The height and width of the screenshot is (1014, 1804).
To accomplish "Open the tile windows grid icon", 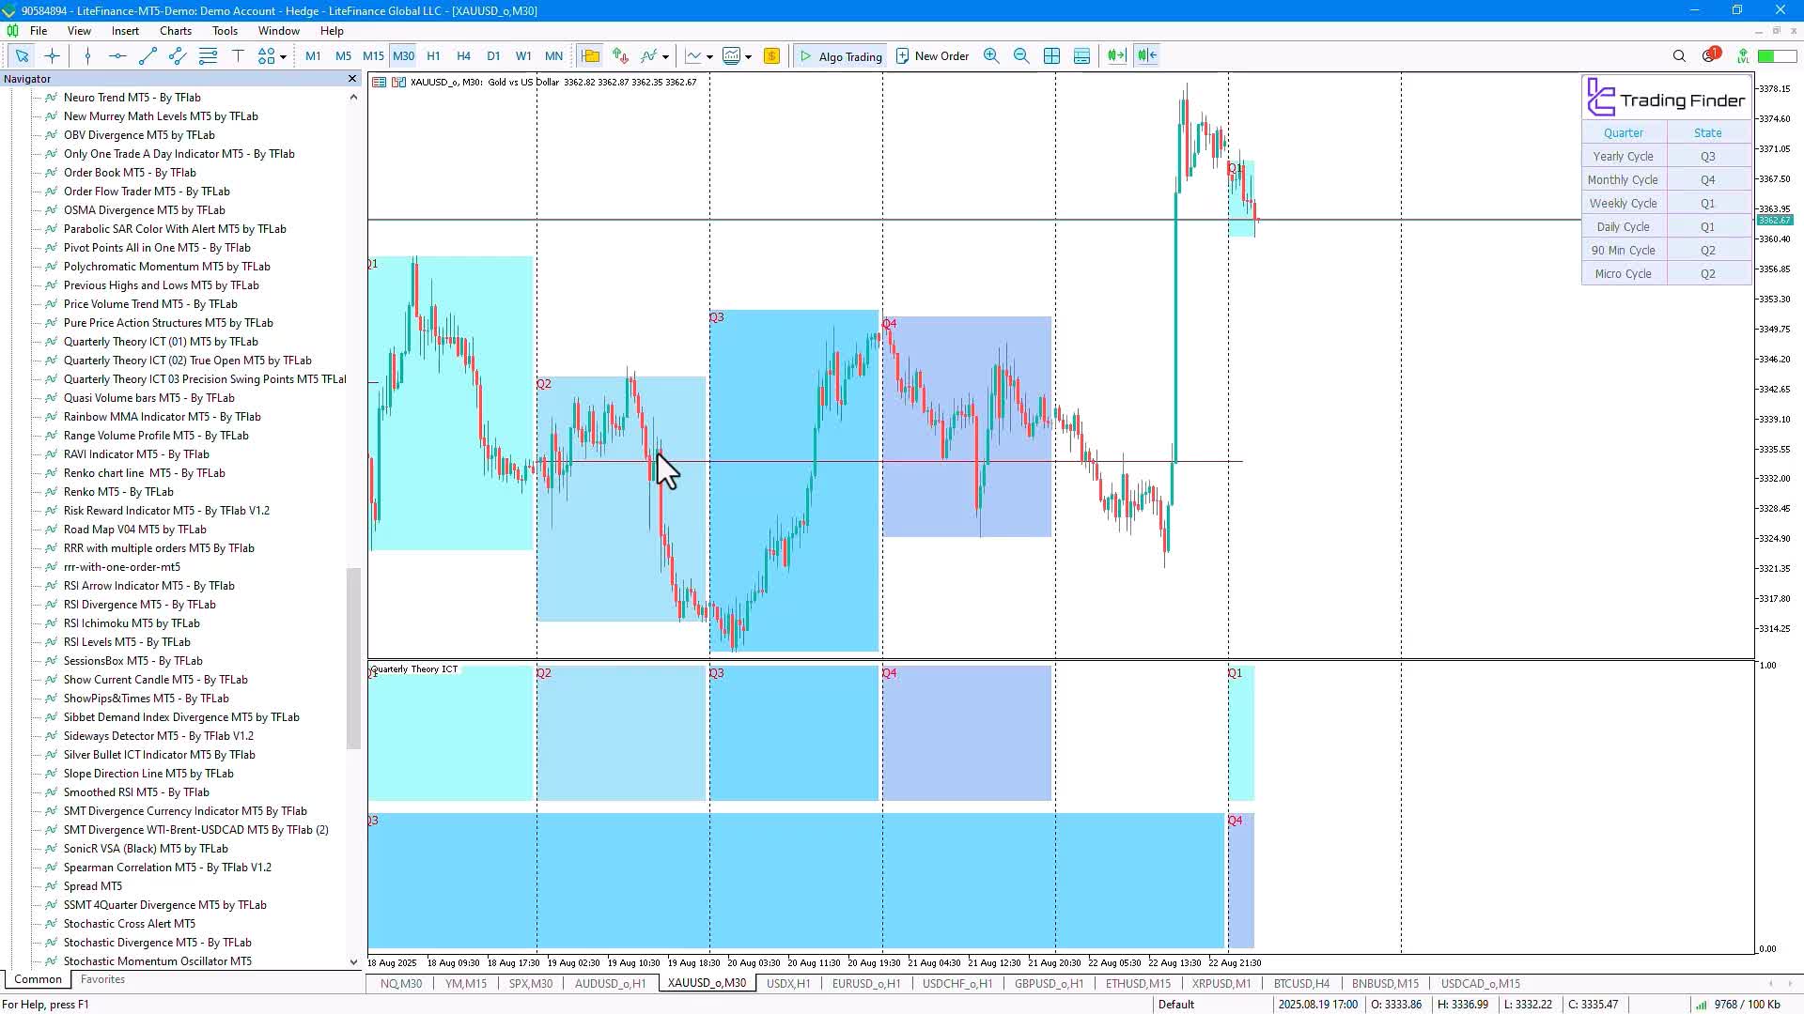I will [x=1051, y=56].
